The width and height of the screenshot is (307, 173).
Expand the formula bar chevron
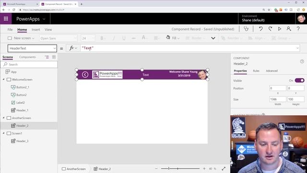tap(297, 48)
